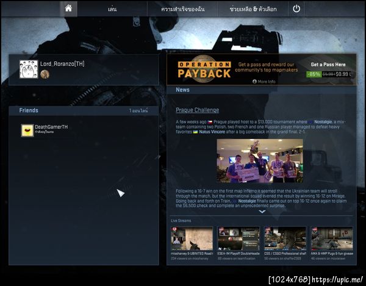This screenshot has height=286, width=366.
Task: Click Lord_Roranzo[TH] profile avatar
Action: pos(29,69)
